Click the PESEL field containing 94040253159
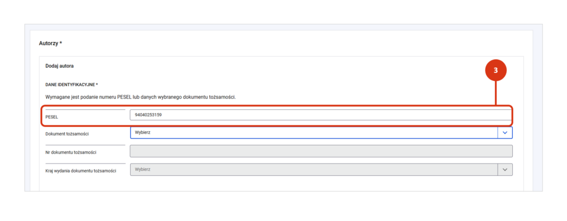This screenshot has width=567, height=221. pos(320,115)
